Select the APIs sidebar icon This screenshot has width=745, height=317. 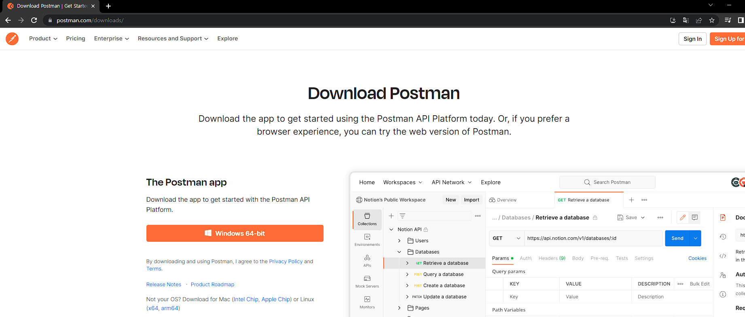pos(367,261)
